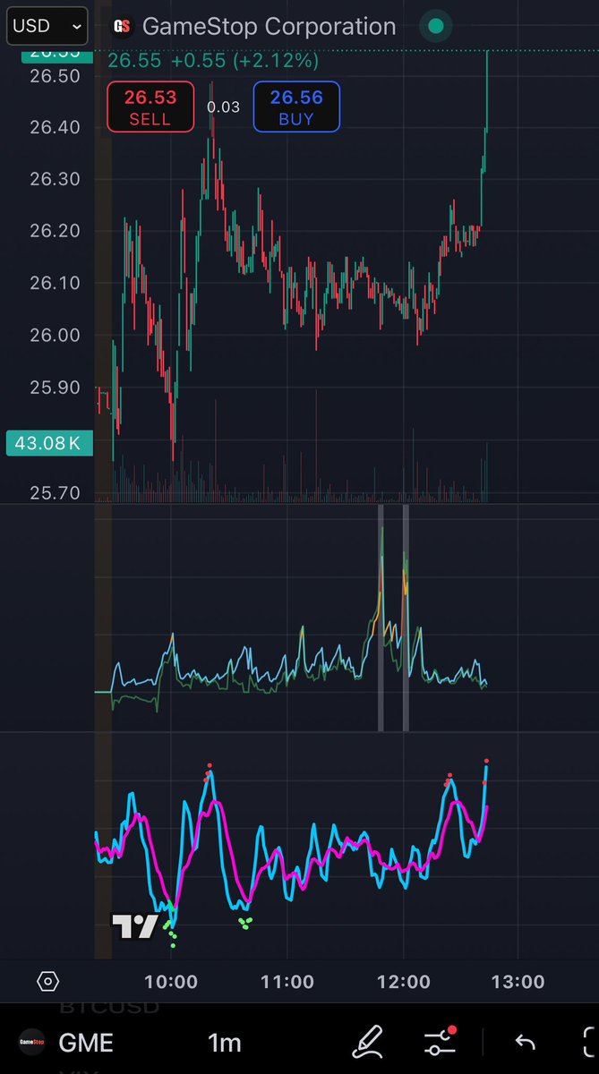Tap the TradingView logo
Screen dimensions: 599x1074
[x=134, y=926]
